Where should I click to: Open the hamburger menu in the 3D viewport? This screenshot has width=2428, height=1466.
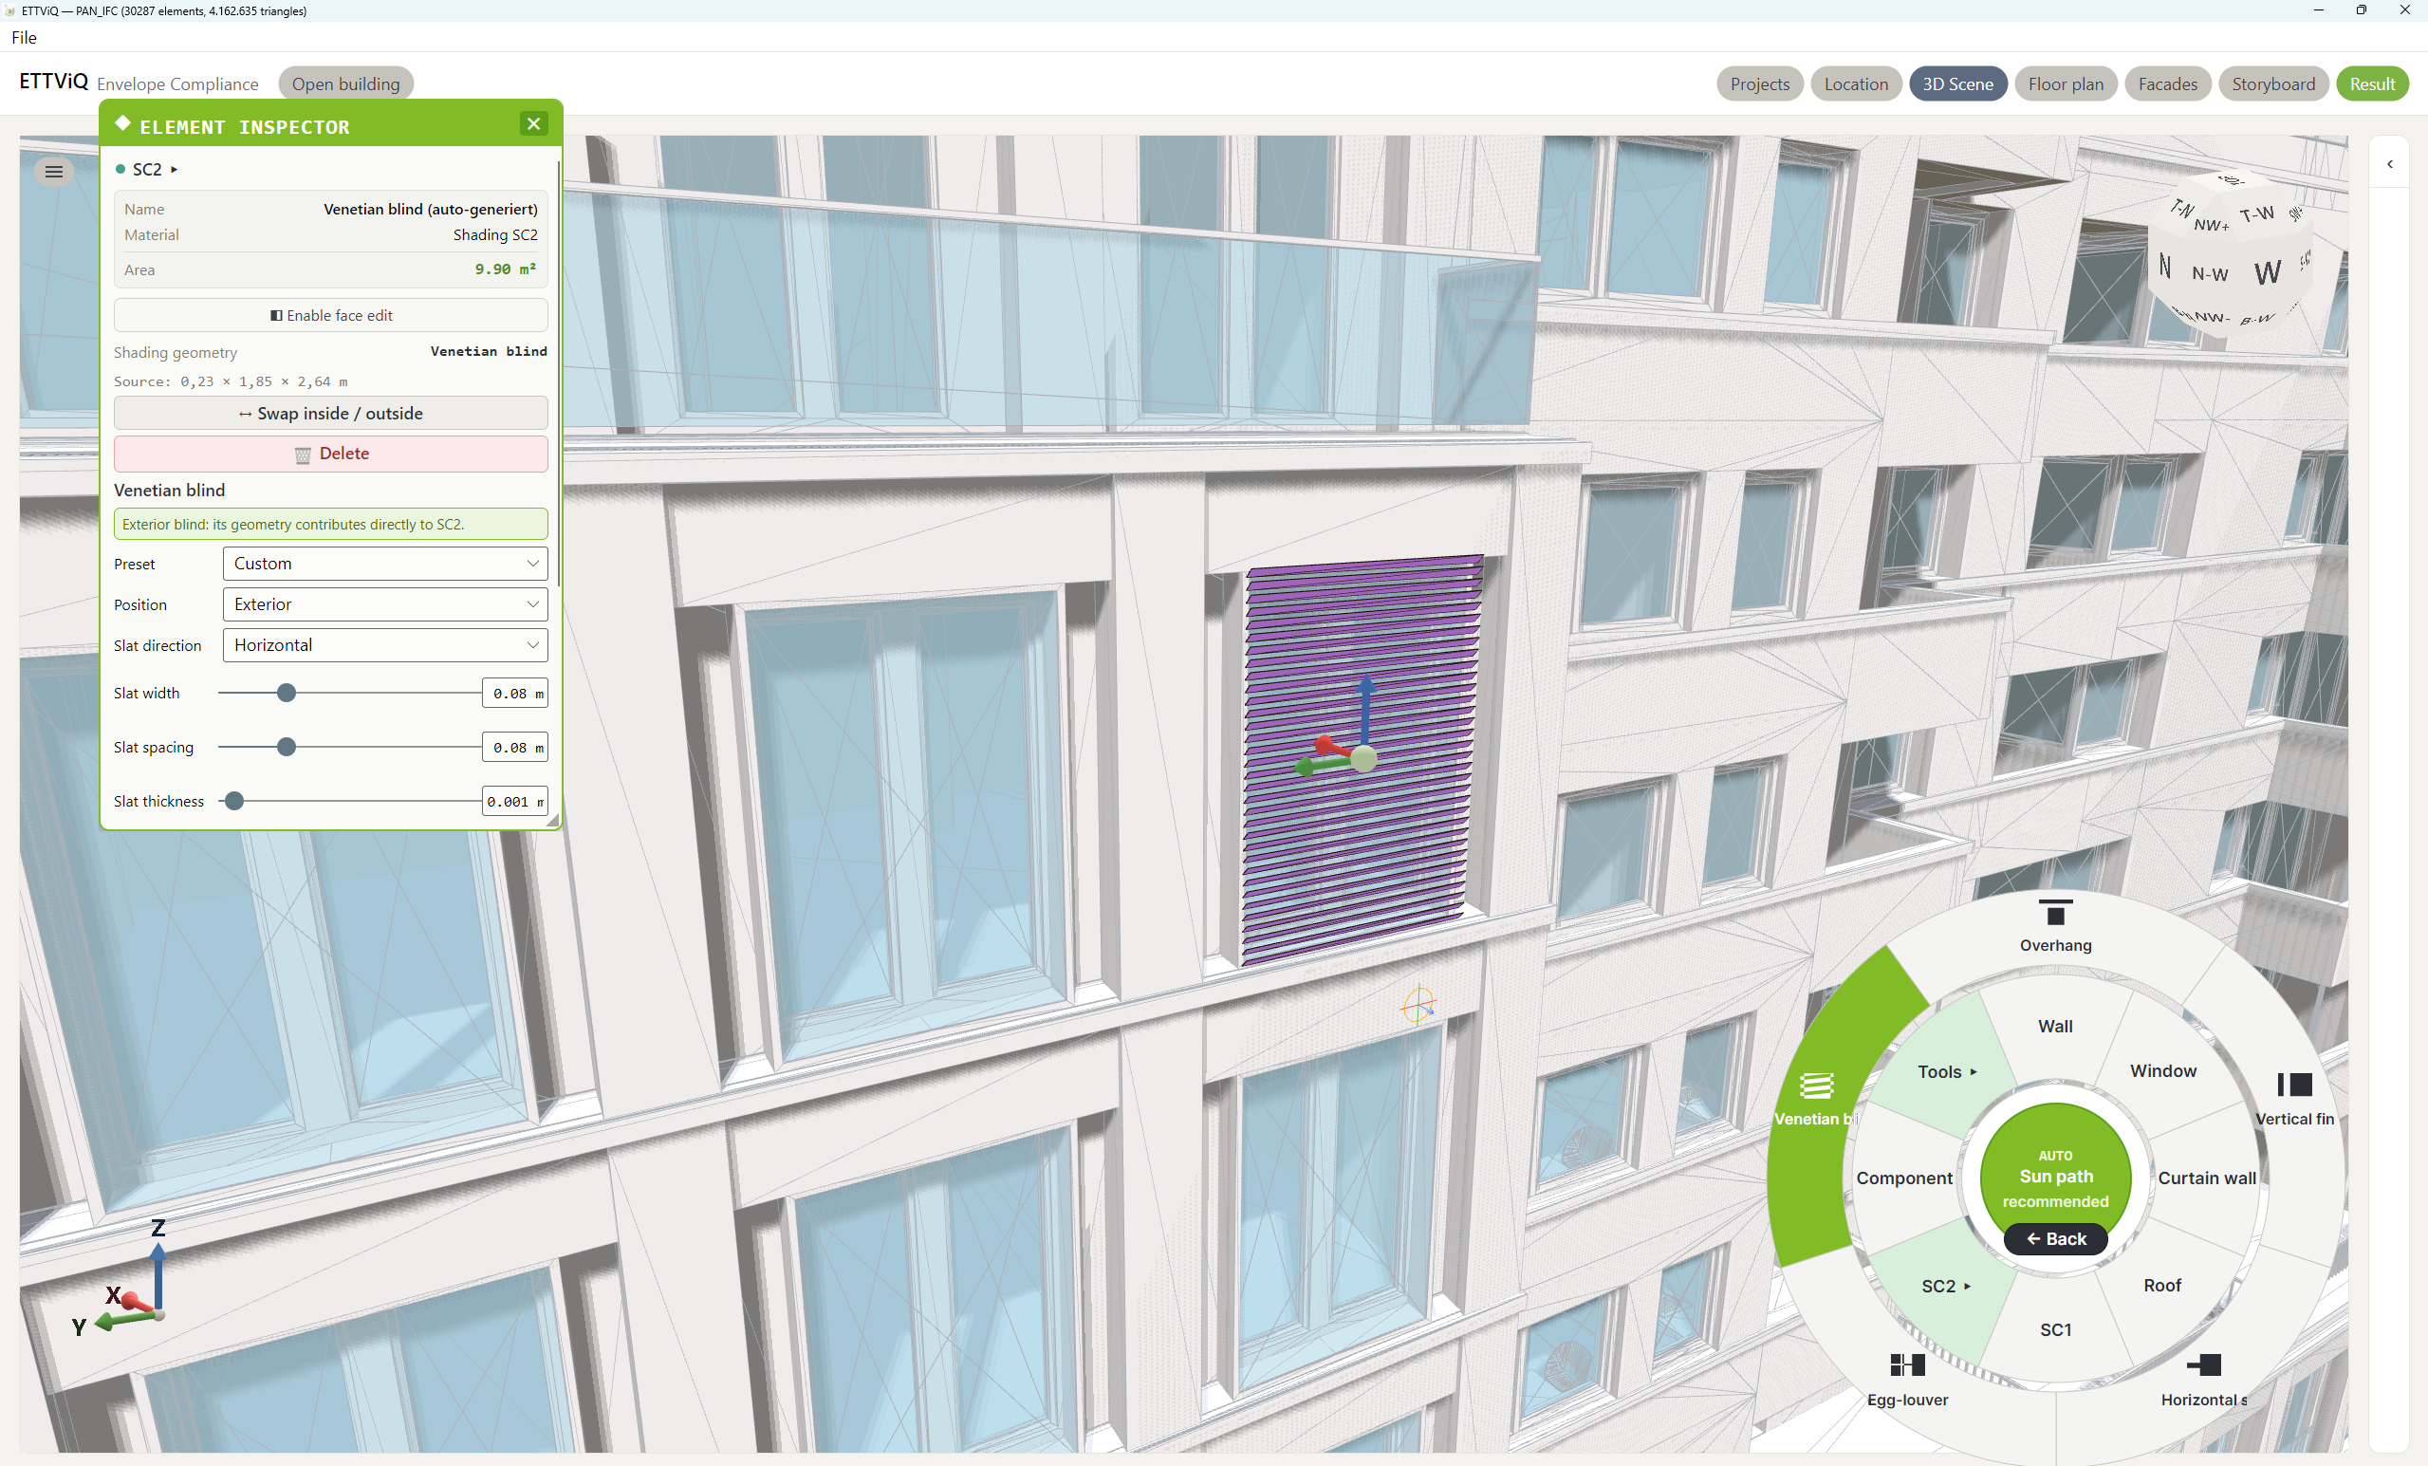point(54,172)
